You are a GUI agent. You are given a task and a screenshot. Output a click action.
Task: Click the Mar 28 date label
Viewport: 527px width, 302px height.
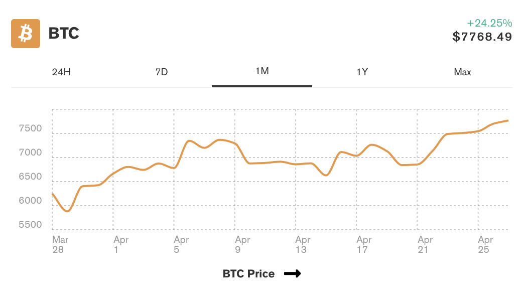(60, 244)
